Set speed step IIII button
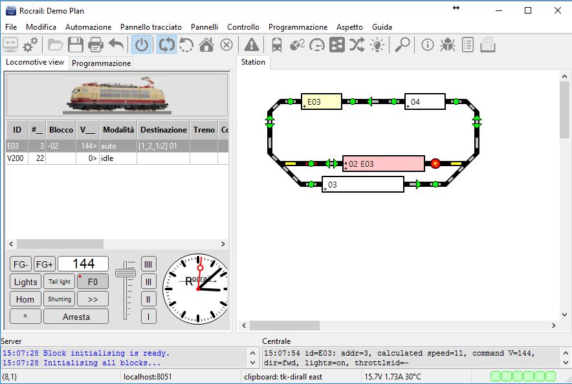572x384 pixels. (x=148, y=264)
